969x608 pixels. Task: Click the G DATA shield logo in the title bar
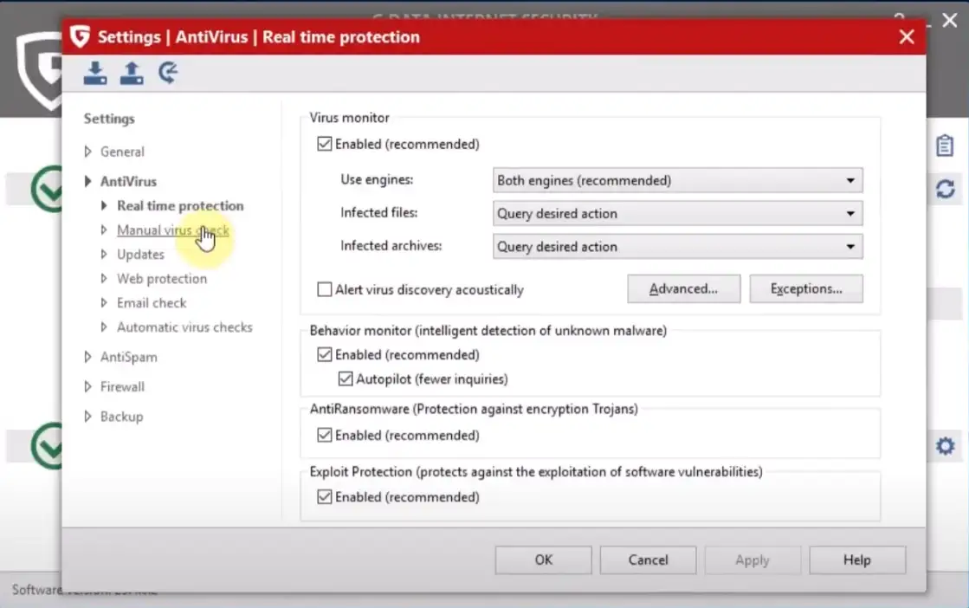(81, 37)
